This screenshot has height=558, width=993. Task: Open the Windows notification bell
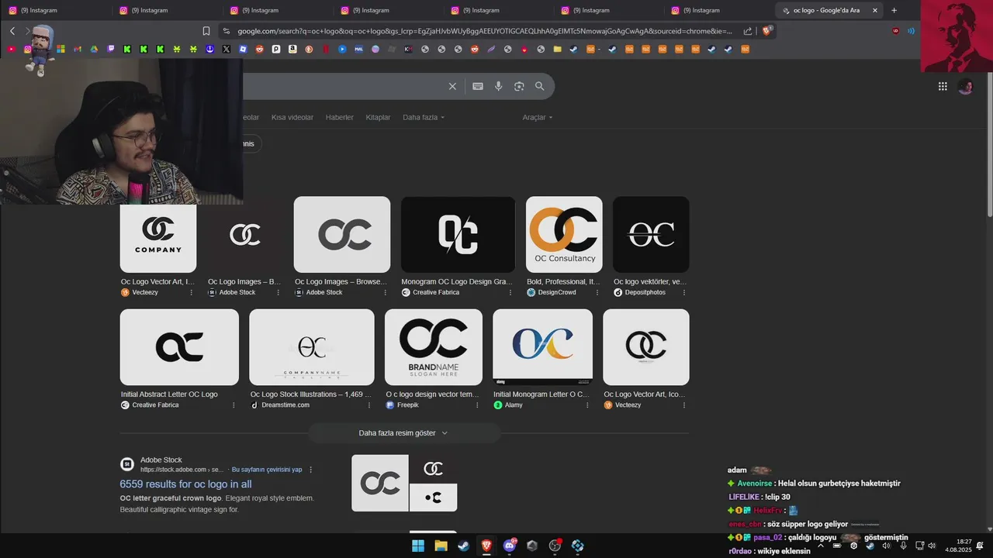coord(981,546)
